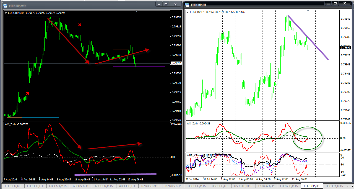
Task: Close the EURGBP,M15 chart window
Action: 175,4
